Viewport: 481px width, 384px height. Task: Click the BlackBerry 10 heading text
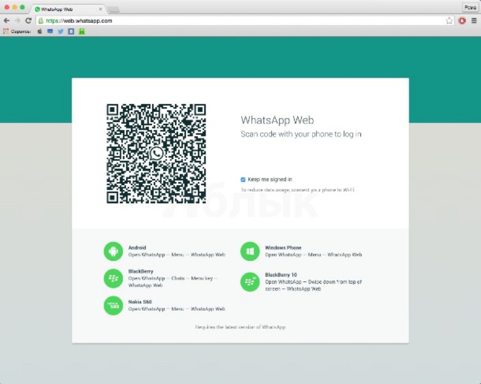tap(281, 275)
